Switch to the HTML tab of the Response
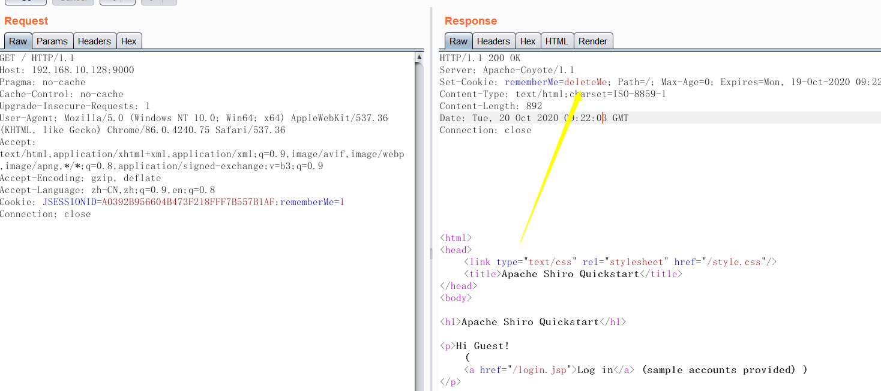Viewport: 881px width, 391px height. point(557,41)
